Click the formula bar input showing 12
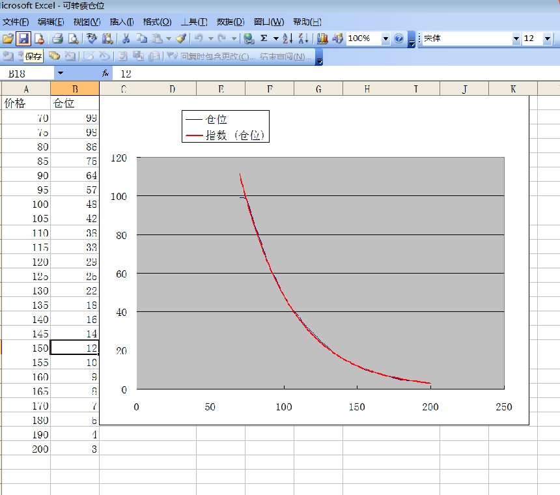Image resolution: width=560 pixels, height=495 pixels. (326, 74)
